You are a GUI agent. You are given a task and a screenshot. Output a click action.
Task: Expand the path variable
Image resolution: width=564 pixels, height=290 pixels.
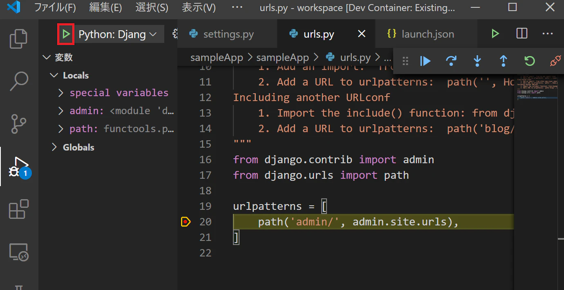click(x=61, y=129)
